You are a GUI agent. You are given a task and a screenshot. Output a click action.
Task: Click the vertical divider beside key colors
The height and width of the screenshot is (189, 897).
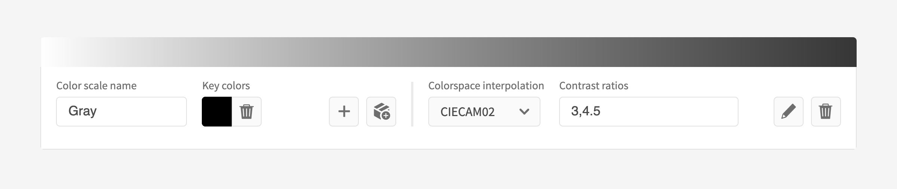click(x=412, y=104)
